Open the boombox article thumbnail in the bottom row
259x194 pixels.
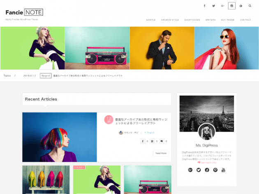pyautogui.click(x=148, y=180)
